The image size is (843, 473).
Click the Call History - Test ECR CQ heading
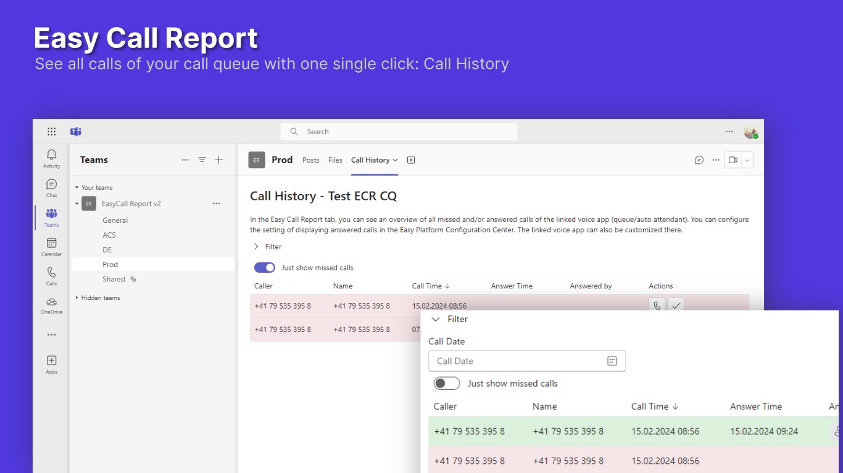(323, 196)
